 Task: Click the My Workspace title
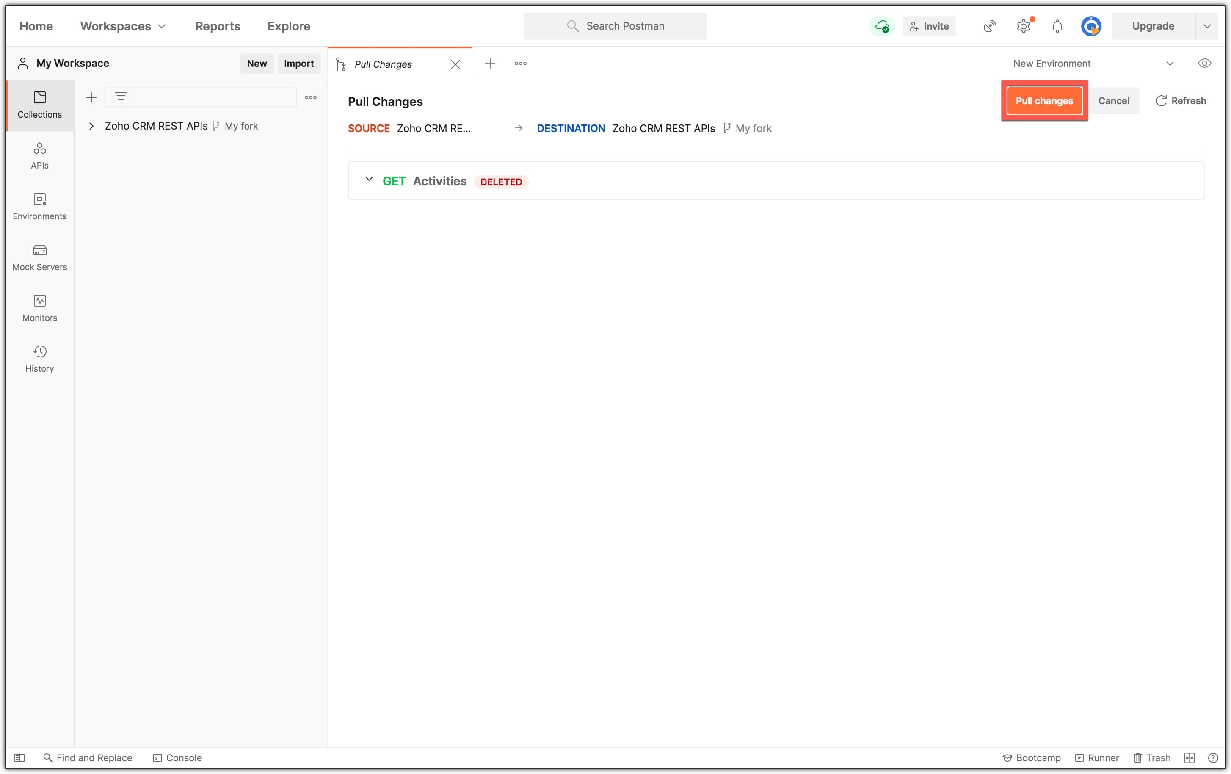tap(72, 64)
